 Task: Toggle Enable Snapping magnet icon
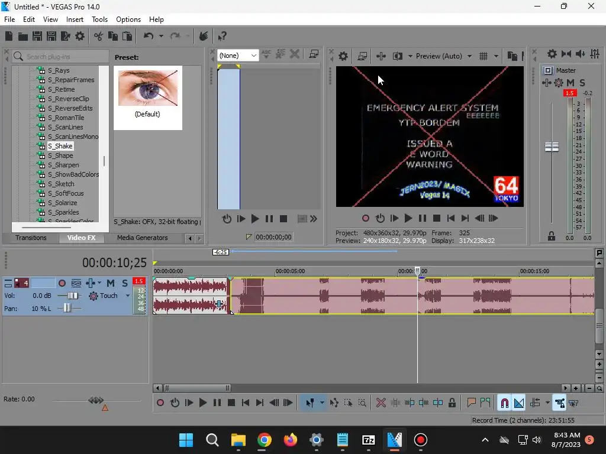(x=504, y=403)
